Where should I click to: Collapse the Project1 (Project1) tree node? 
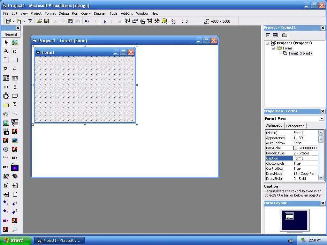point(267,43)
